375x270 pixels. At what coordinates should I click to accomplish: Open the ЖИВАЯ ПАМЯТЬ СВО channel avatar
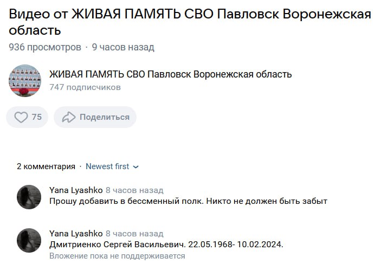point(25,80)
